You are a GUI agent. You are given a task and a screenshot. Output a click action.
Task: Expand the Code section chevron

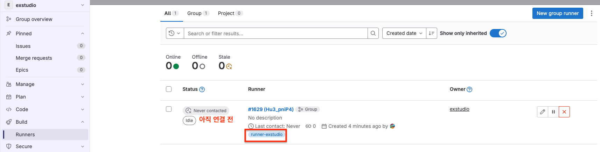[x=83, y=109]
